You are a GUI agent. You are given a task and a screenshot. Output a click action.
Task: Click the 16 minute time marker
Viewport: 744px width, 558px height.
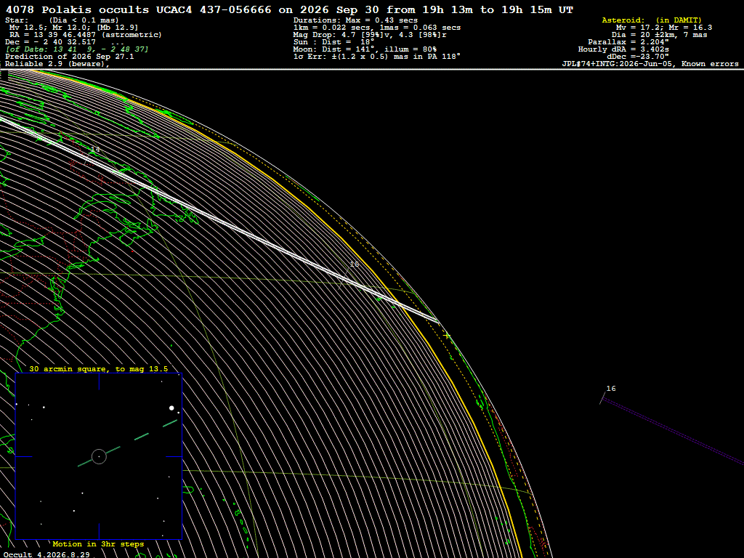click(611, 389)
